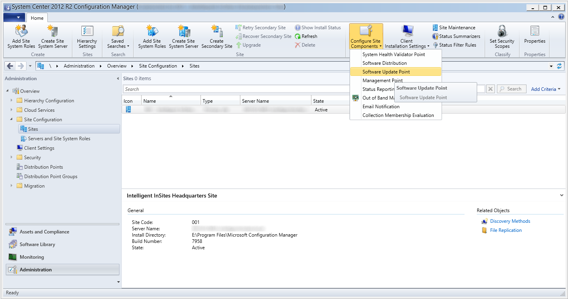Click the navigate back arrow
Viewport: 568px width, 299px height.
tap(10, 66)
